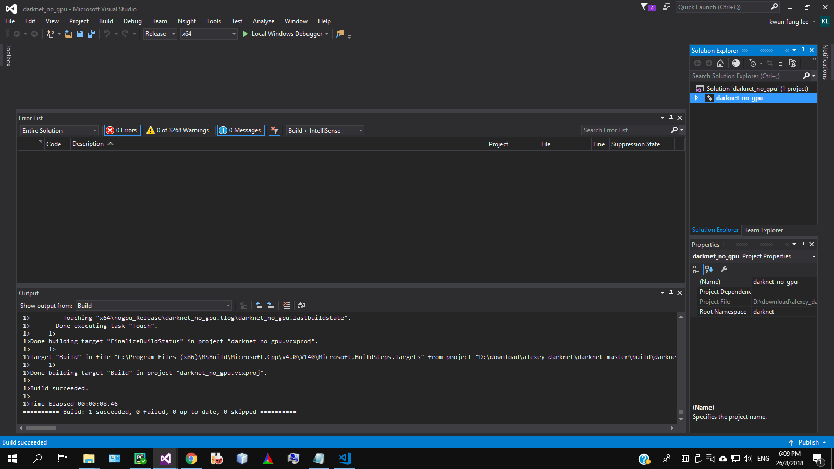The height and width of the screenshot is (469, 834).
Task: Open the Toolbox side panel
Action: [x=8, y=55]
